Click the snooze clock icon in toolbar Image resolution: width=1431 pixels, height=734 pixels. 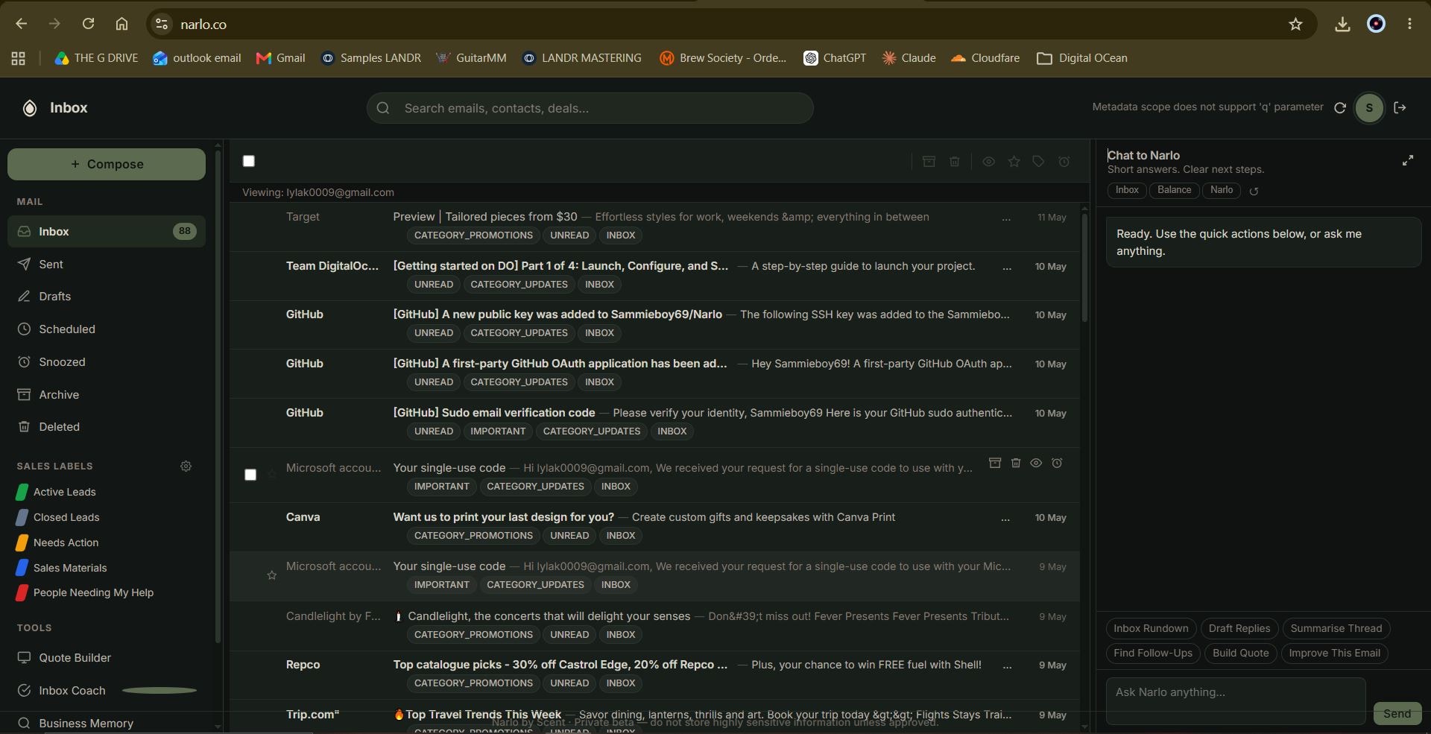(x=1064, y=162)
